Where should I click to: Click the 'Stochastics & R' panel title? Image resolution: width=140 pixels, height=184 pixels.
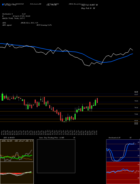[115, 138]
